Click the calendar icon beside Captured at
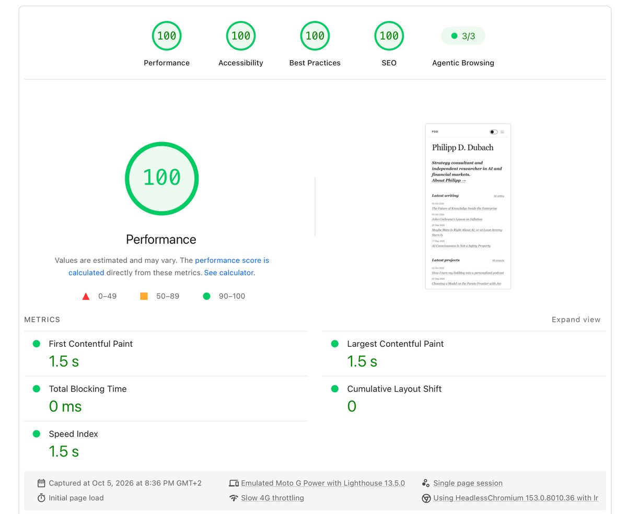627x514 pixels. pos(41,483)
